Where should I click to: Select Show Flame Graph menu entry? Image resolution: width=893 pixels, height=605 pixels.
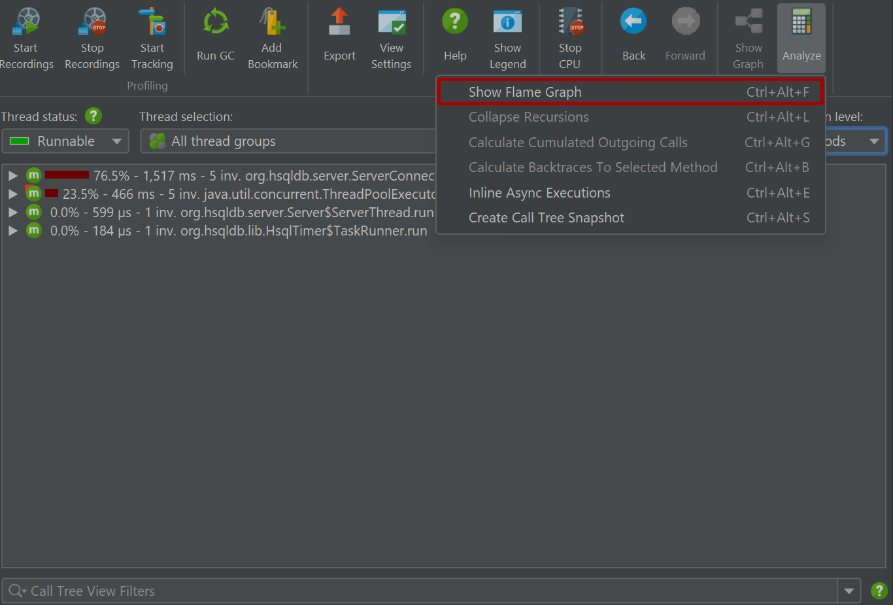tap(631, 92)
